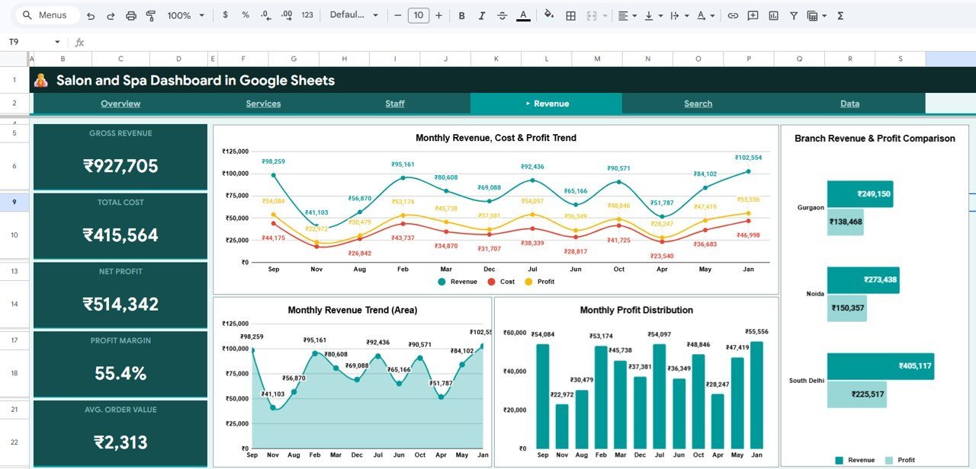Viewport: 976px width, 469px height.
Task: Click the Decrease decimal places icon
Action: tap(265, 14)
